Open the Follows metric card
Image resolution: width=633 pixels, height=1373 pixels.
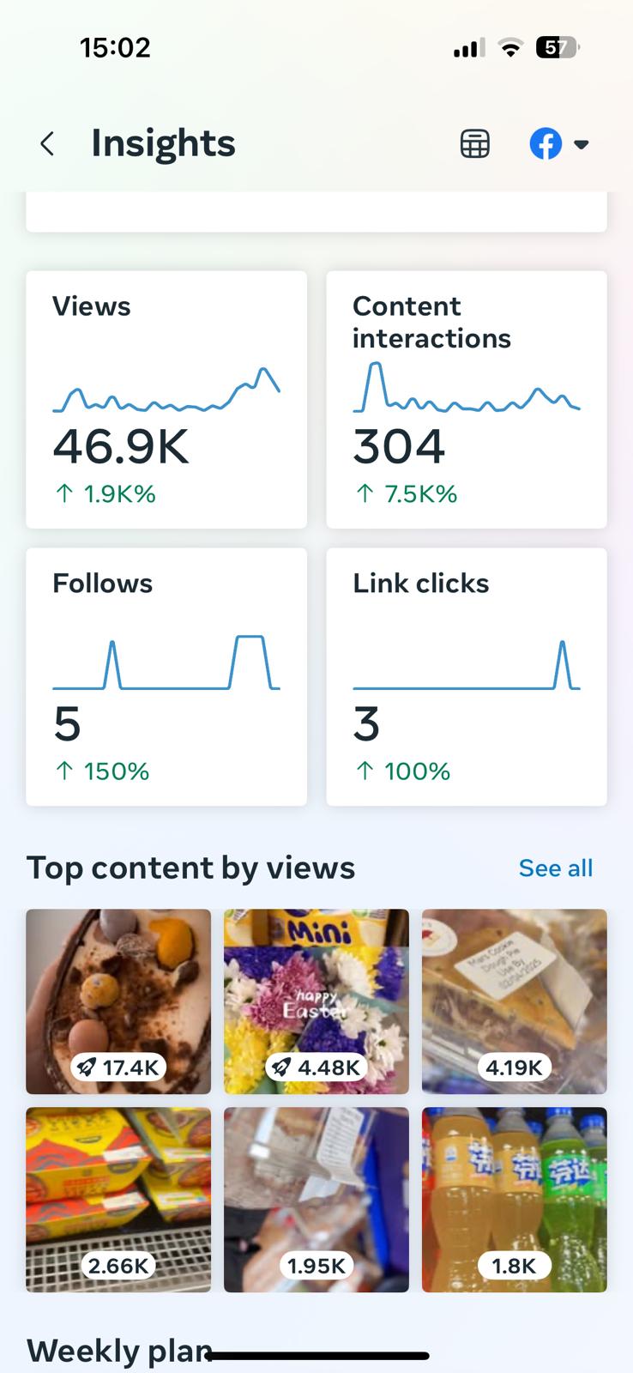pos(166,676)
